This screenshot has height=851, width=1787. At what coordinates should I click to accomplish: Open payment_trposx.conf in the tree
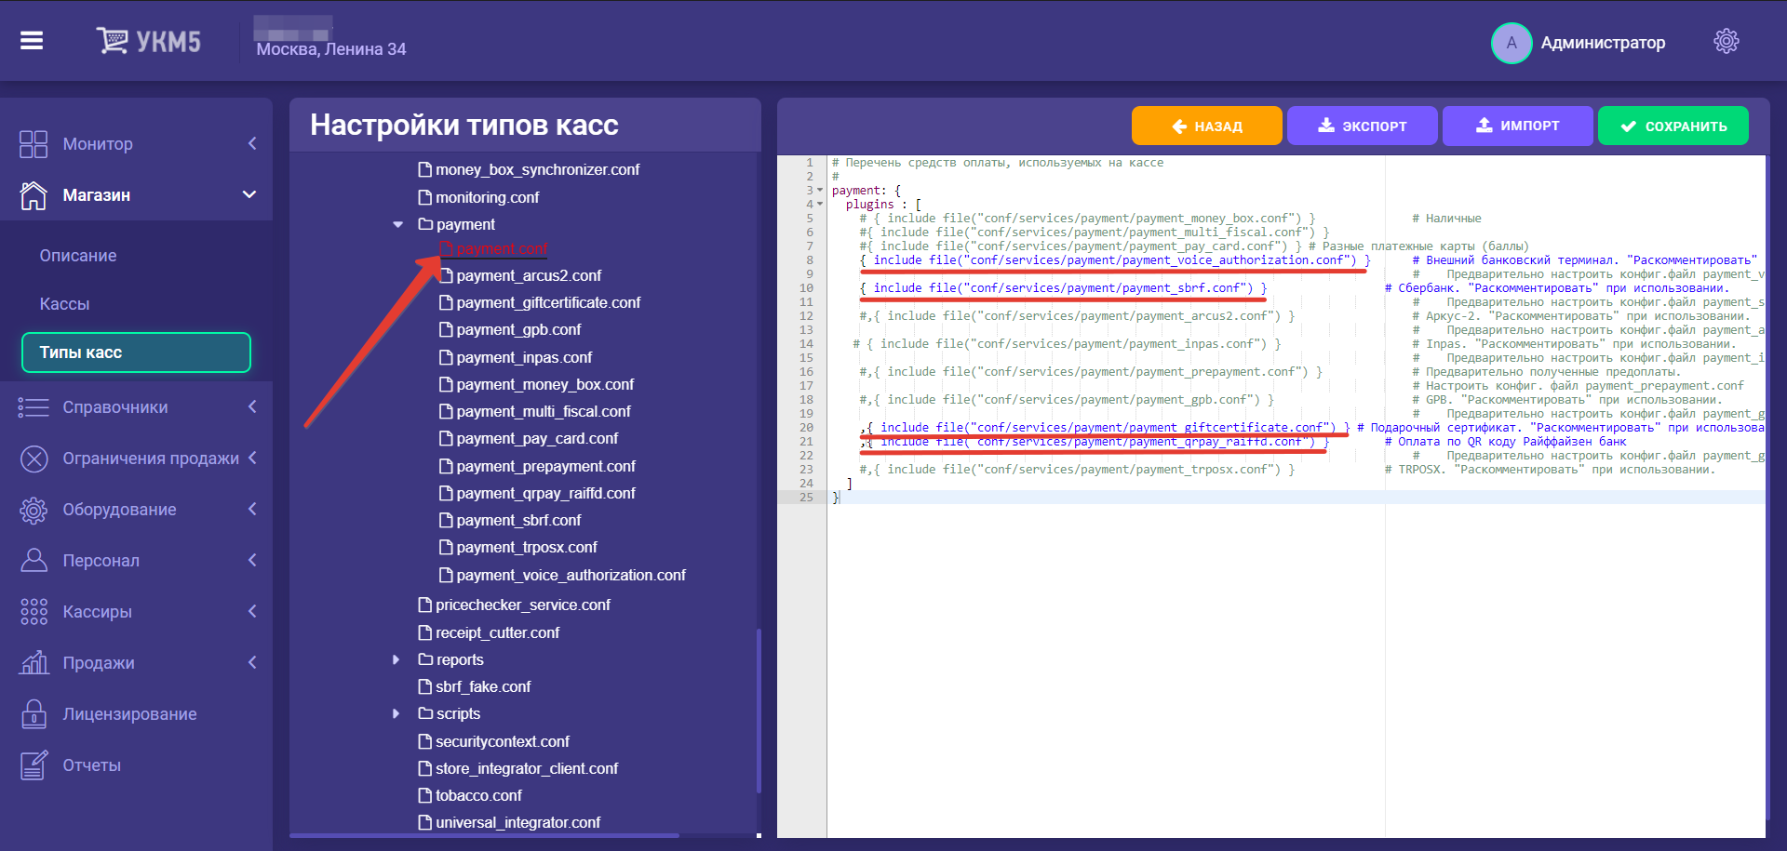tap(527, 547)
